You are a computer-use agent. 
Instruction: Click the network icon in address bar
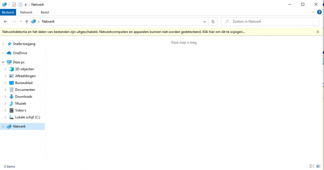click(34, 21)
